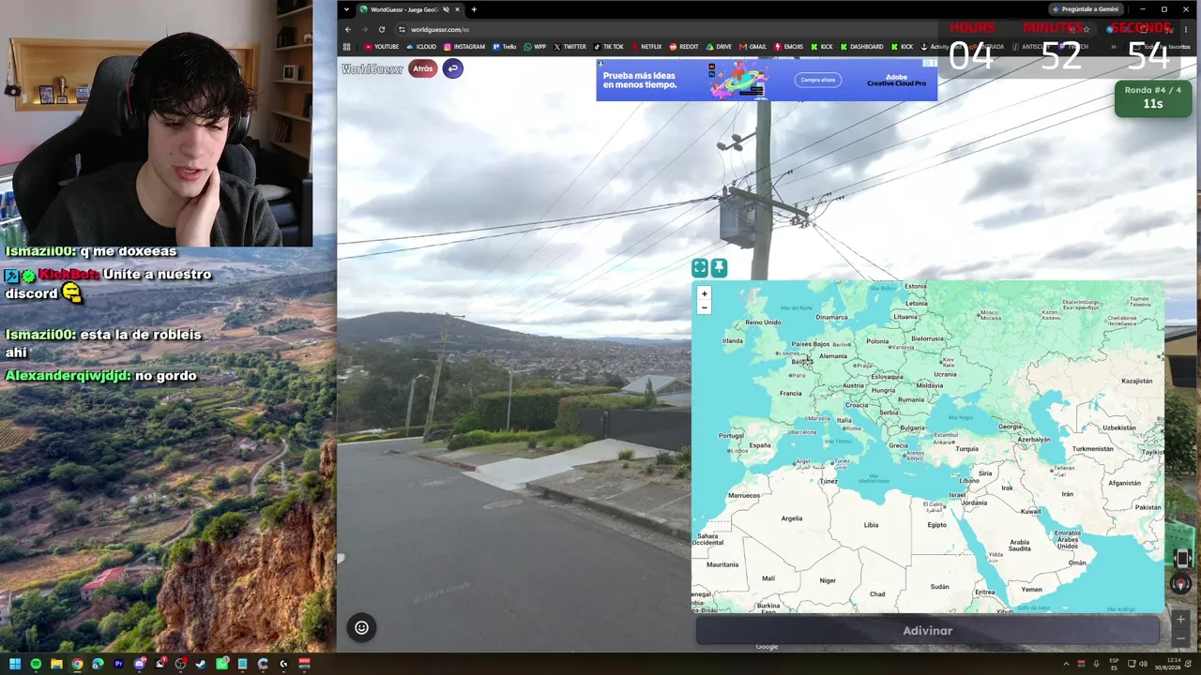Open Premiere Pro from the taskbar
The width and height of the screenshot is (1201, 675).
118,664
